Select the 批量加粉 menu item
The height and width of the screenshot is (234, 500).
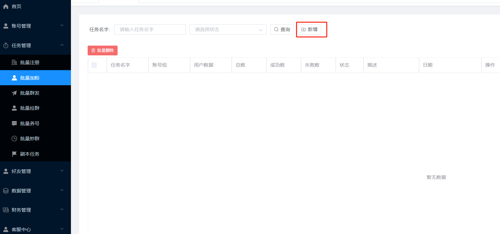click(30, 78)
